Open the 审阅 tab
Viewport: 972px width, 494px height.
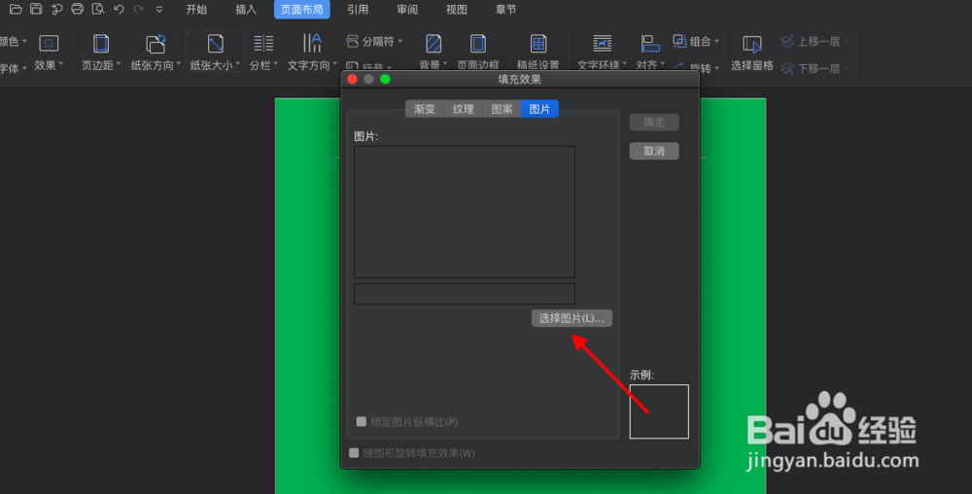pos(407,10)
